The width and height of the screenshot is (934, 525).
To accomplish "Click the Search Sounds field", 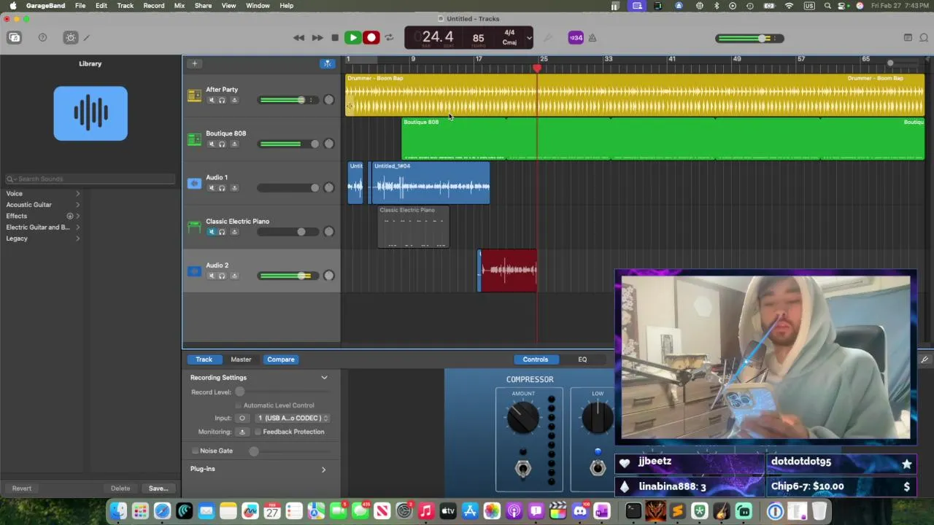I will pyautogui.click(x=90, y=179).
